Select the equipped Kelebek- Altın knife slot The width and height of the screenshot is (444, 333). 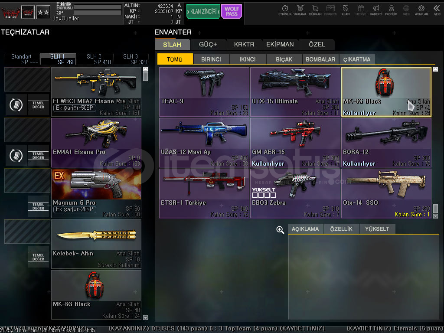tap(96, 244)
